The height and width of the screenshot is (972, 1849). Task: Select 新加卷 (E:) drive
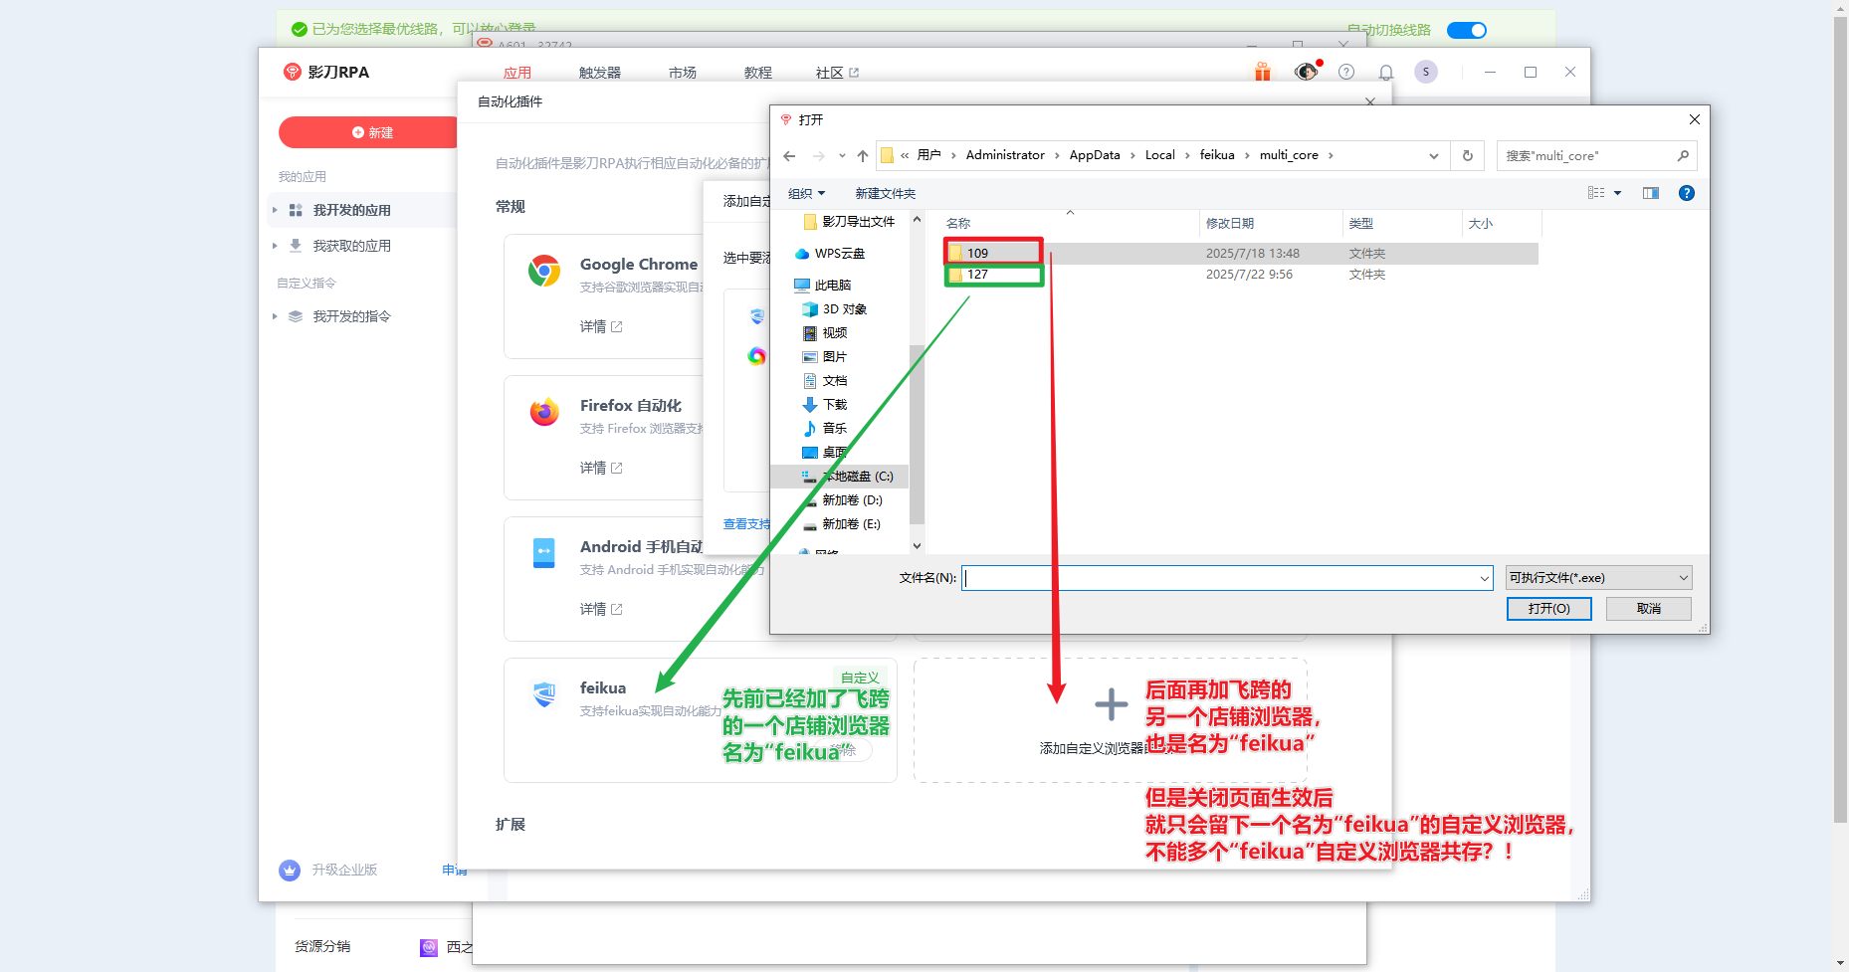(x=842, y=524)
